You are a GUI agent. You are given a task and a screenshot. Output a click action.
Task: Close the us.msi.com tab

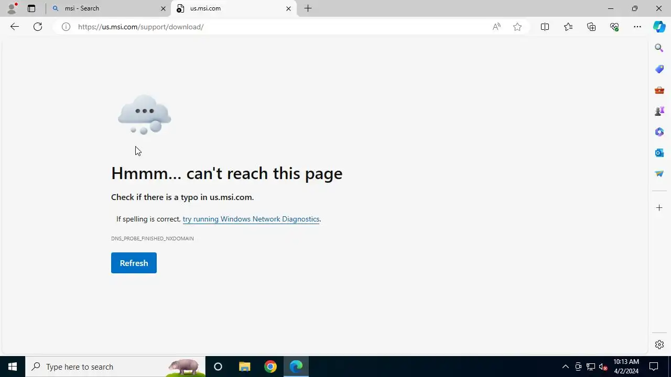click(x=288, y=8)
